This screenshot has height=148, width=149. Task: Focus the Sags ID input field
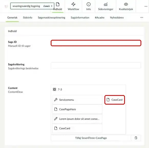96,43
